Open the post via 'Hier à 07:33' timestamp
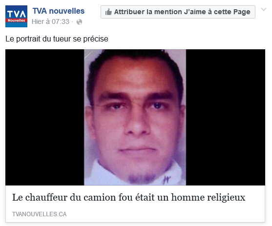 pyautogui.click(x=50, y=21)
